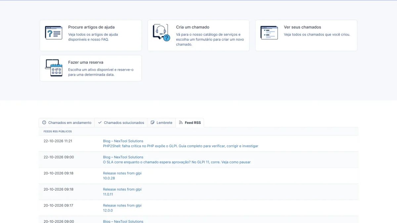This screenshot has height=223, width=397.
Task: Click the note icon in Lembrete tab
Action: coord(153,123)
